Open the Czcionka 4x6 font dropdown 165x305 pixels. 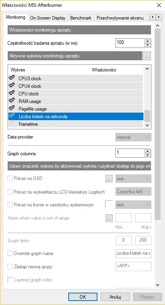coord(133,192)
